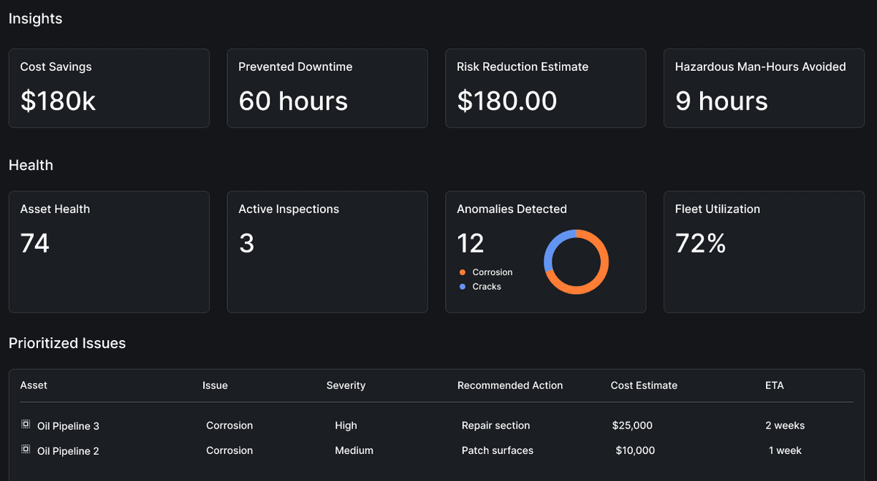This screenshot has height=481, width=877.
Task: Click the asset icon beside Oil Pipeline 3
Action: pos(25,426)
